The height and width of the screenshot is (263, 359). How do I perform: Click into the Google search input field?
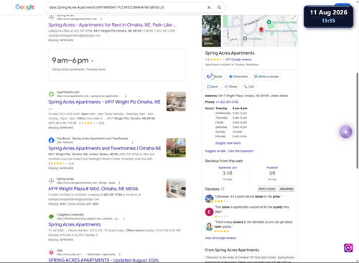coord(127,7)
